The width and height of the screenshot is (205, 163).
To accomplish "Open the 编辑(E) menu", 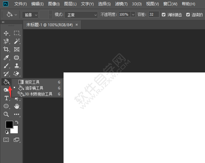I will [x=37, y=4].
